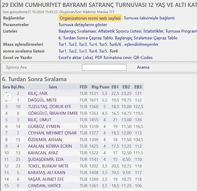The height and width of the screenshot is (191, 197).
Task: Open player GÖRGÜLÜ, İBRAHİM EMRE
Action: coord(53,113)
